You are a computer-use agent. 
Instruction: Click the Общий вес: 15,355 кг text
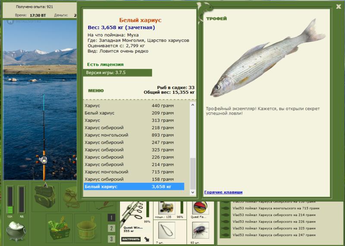click(x=169, y=92)
